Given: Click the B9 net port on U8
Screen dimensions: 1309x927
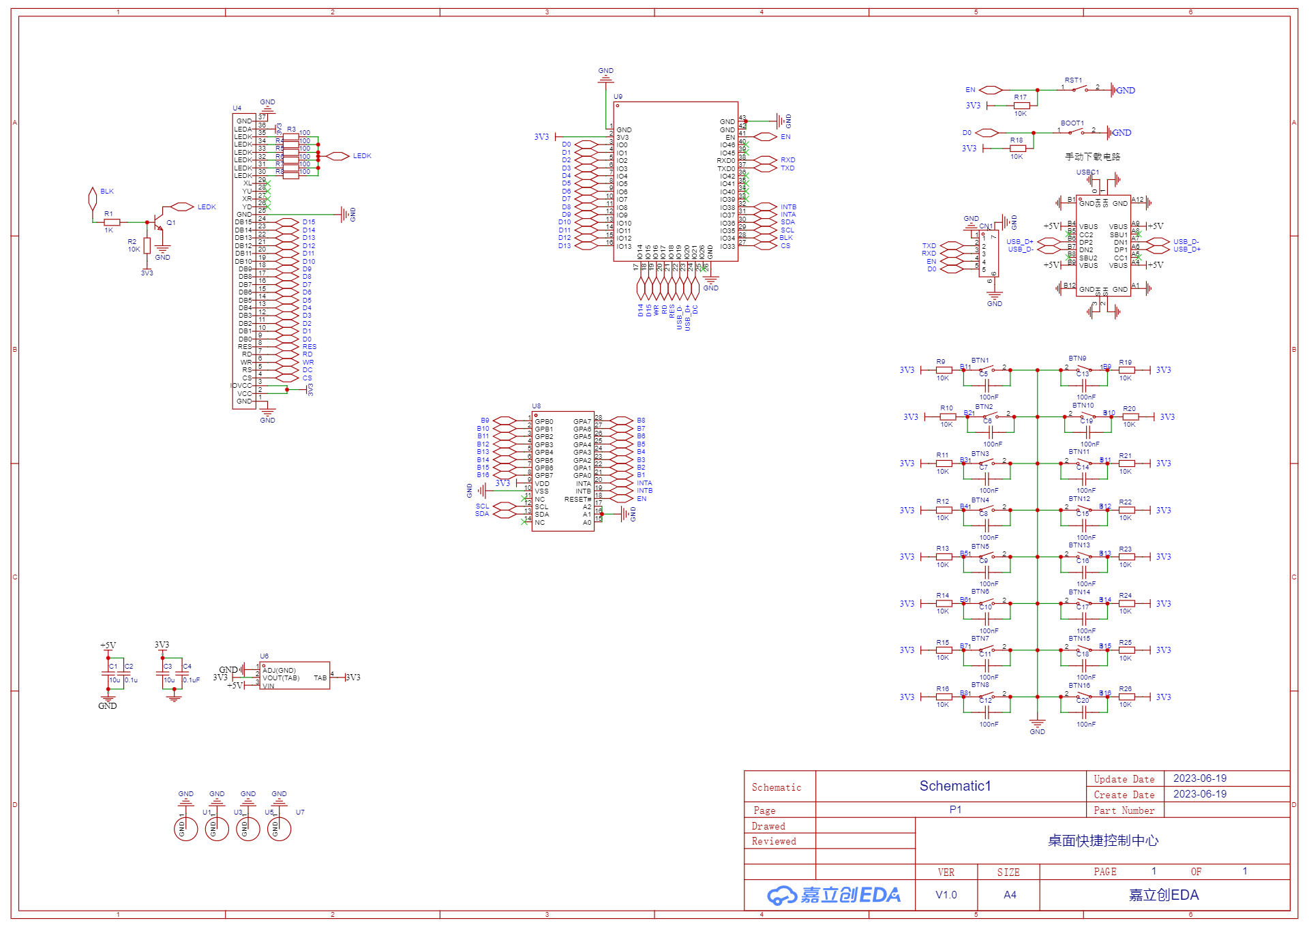Looking at the screenshot, I should [x=505, y=421].
